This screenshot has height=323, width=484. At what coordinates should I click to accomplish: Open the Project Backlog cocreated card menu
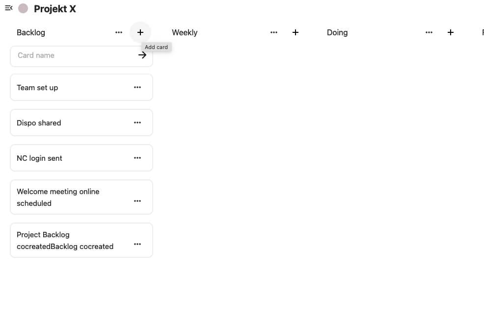click(137, 244)
